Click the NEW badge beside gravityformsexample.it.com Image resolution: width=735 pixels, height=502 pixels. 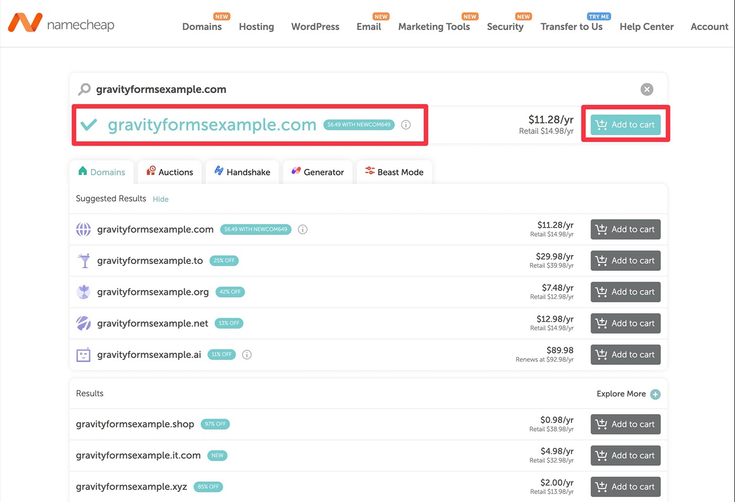pyautogui.click(x=217, y=455)
